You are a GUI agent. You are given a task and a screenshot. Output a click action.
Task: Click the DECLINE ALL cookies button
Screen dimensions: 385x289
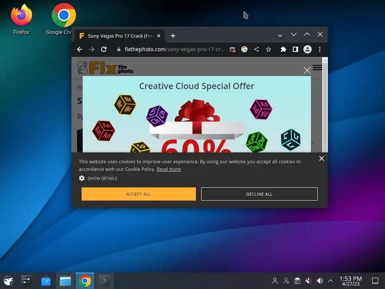(259, 194)
